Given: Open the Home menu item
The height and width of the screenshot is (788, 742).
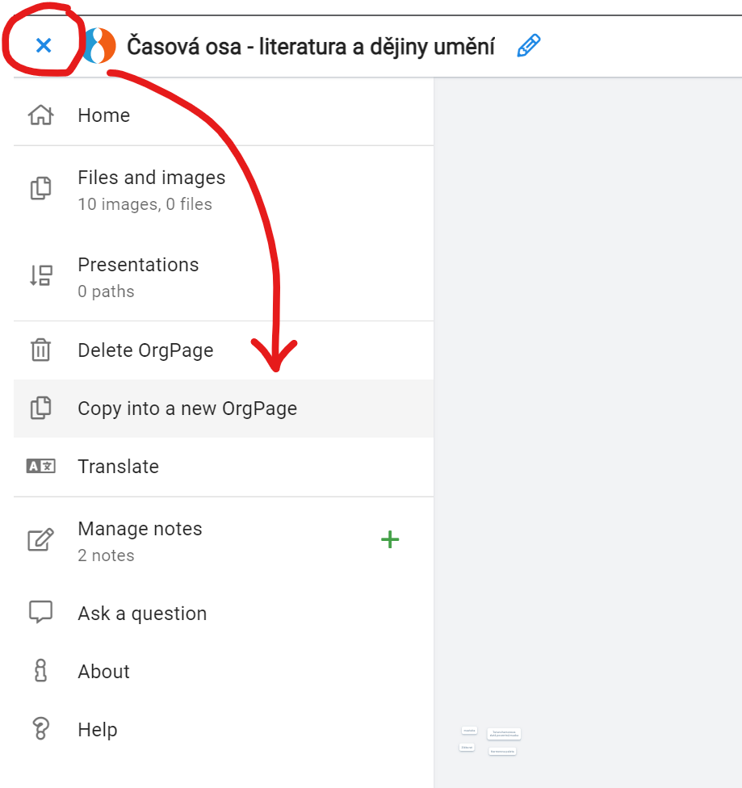Looking at the screenshot, I should click(x=103, y=115).
